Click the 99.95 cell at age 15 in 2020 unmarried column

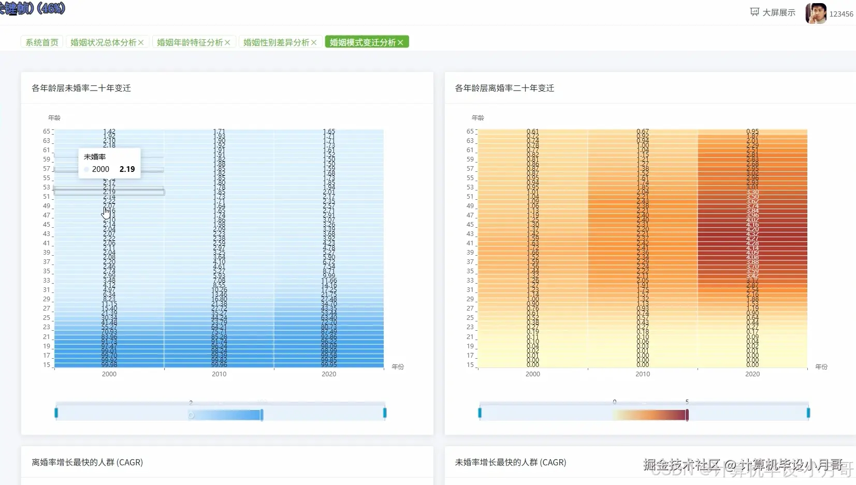tap(329, 365)
